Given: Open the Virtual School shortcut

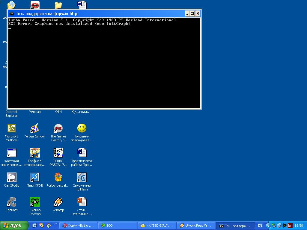Looking at the screenshot, I should (x=35, y=128).
